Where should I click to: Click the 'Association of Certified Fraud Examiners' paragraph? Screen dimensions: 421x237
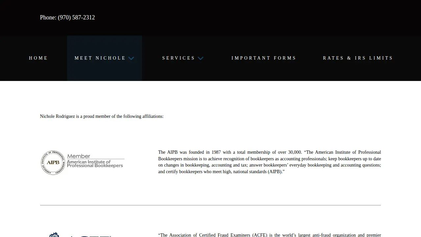pos(269,235)
